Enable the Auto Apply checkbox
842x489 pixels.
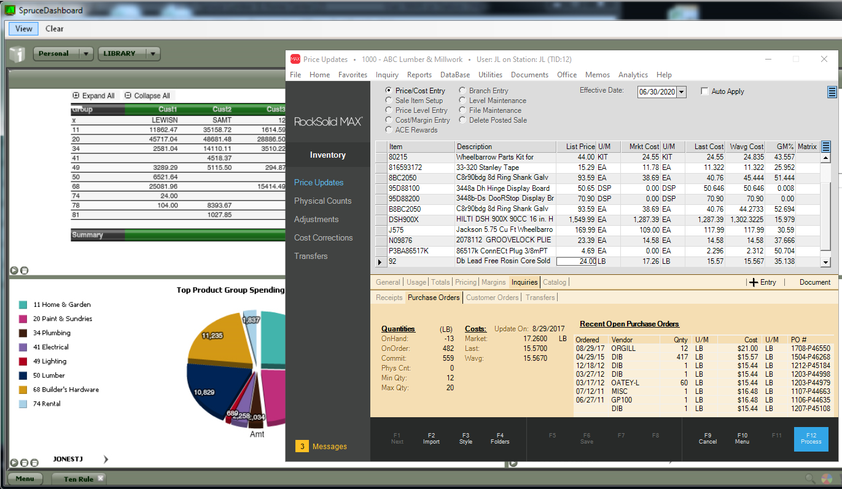tap(704, 91)
